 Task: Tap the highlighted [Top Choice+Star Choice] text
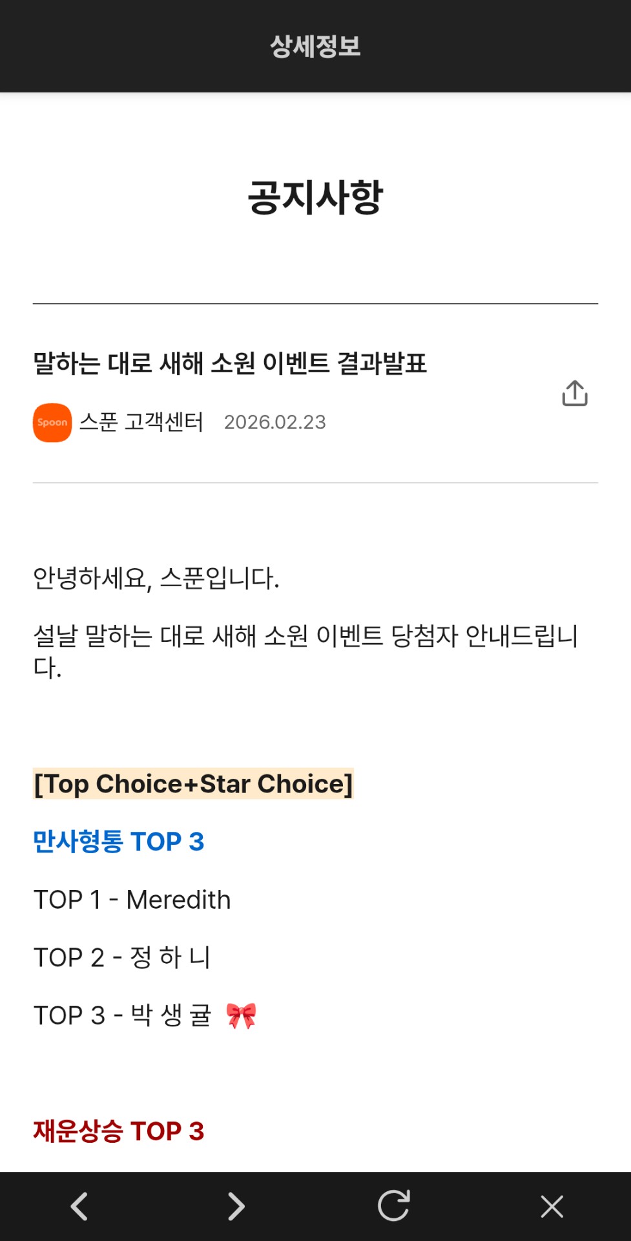point(193,784)
